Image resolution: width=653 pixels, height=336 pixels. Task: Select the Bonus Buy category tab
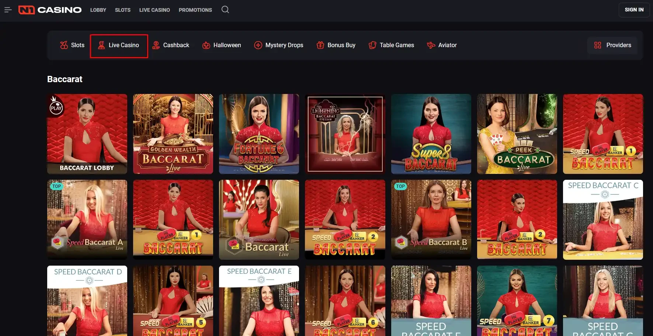point(336,45)
